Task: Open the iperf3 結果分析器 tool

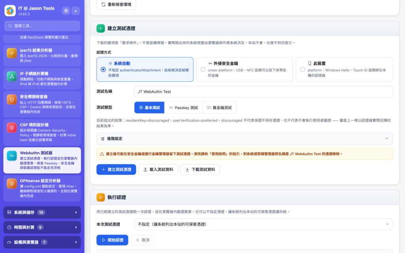Action: [x=42, y=55]
